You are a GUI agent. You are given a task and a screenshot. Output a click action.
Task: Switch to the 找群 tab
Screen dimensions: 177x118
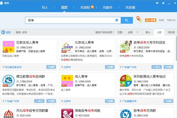click(x=64, y=7)
